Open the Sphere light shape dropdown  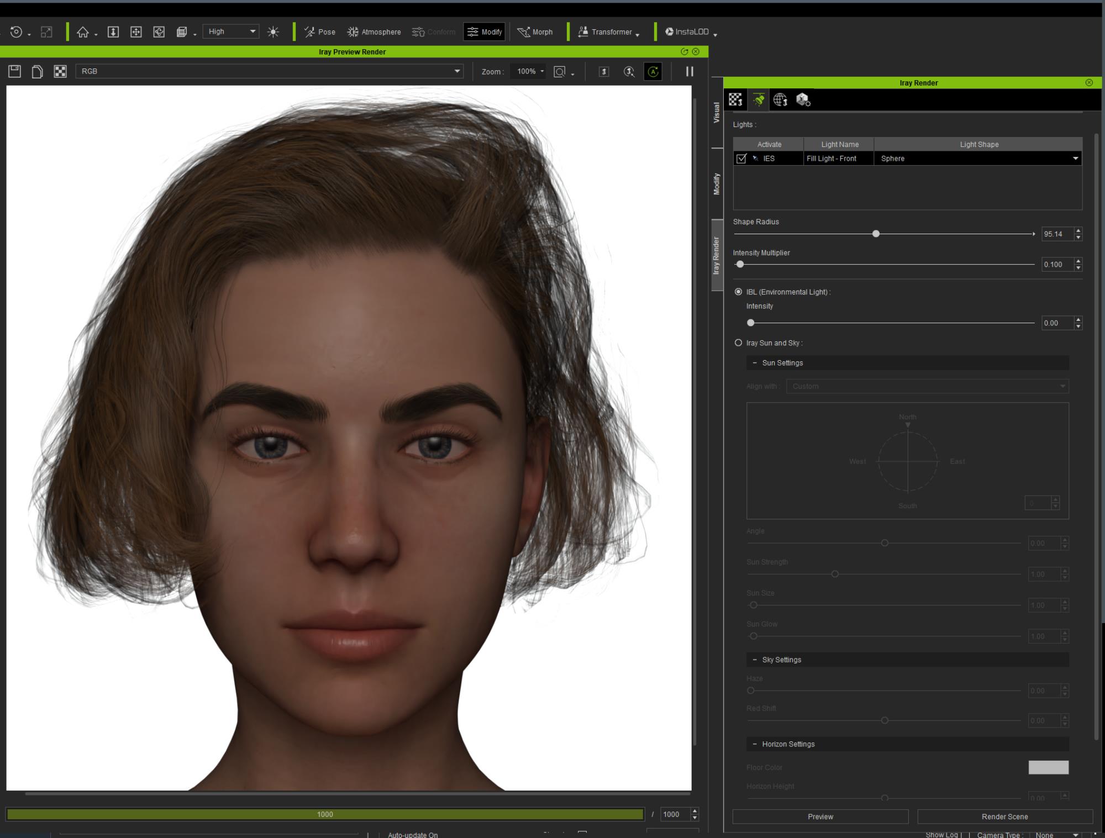tap(978, 159)
